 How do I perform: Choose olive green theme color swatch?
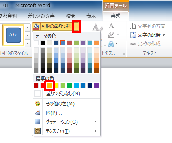point(77,43)
